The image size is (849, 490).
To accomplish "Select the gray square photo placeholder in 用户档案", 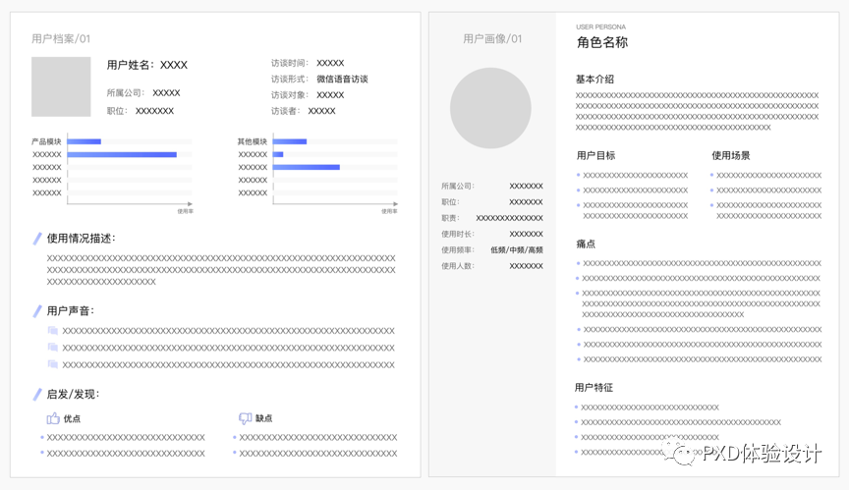I will pyautogui.click(x=61, y=86).
